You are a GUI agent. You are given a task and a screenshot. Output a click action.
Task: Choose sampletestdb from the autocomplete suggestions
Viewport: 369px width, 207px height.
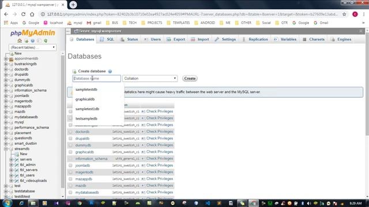point(98,90)
